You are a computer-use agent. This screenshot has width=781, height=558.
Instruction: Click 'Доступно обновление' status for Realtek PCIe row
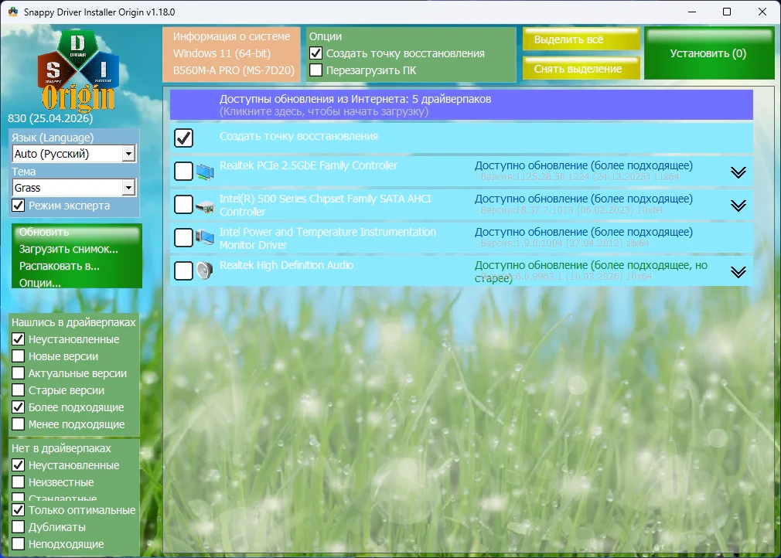(583, 165)
